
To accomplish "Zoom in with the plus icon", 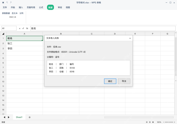I will coord(175,122).
